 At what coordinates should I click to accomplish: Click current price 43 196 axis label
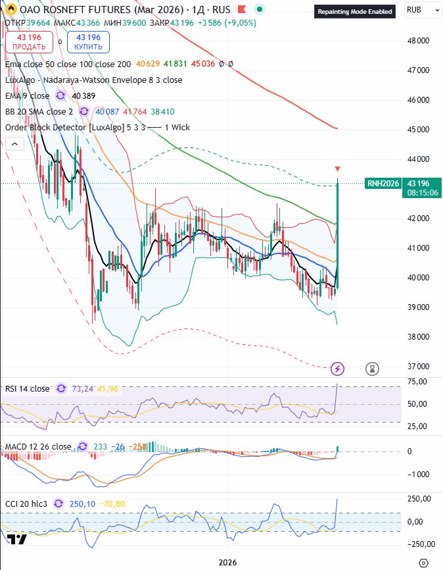click(422, 188)
